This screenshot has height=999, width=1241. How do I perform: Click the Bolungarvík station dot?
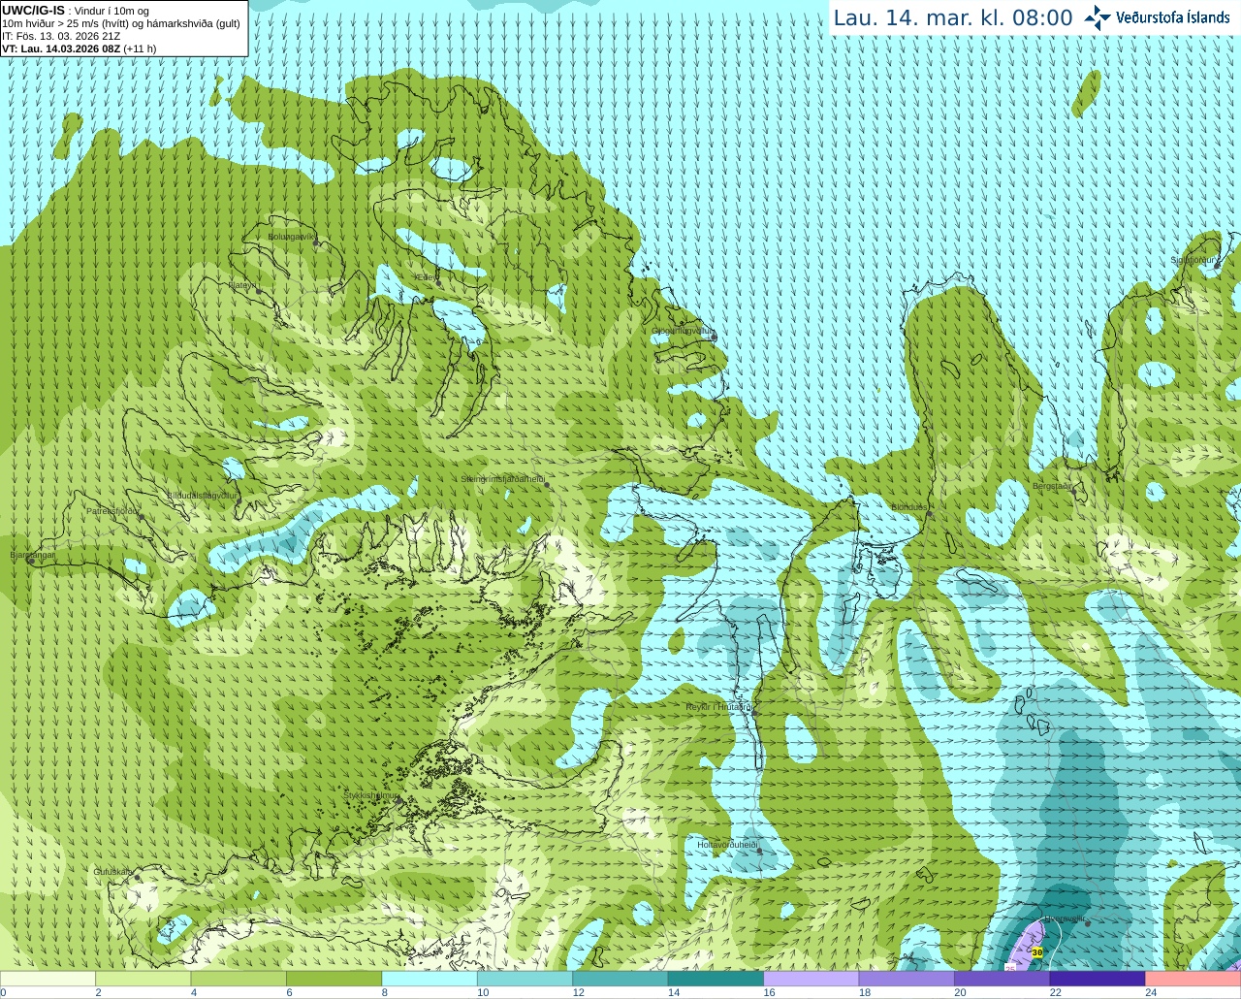(315, 243)
